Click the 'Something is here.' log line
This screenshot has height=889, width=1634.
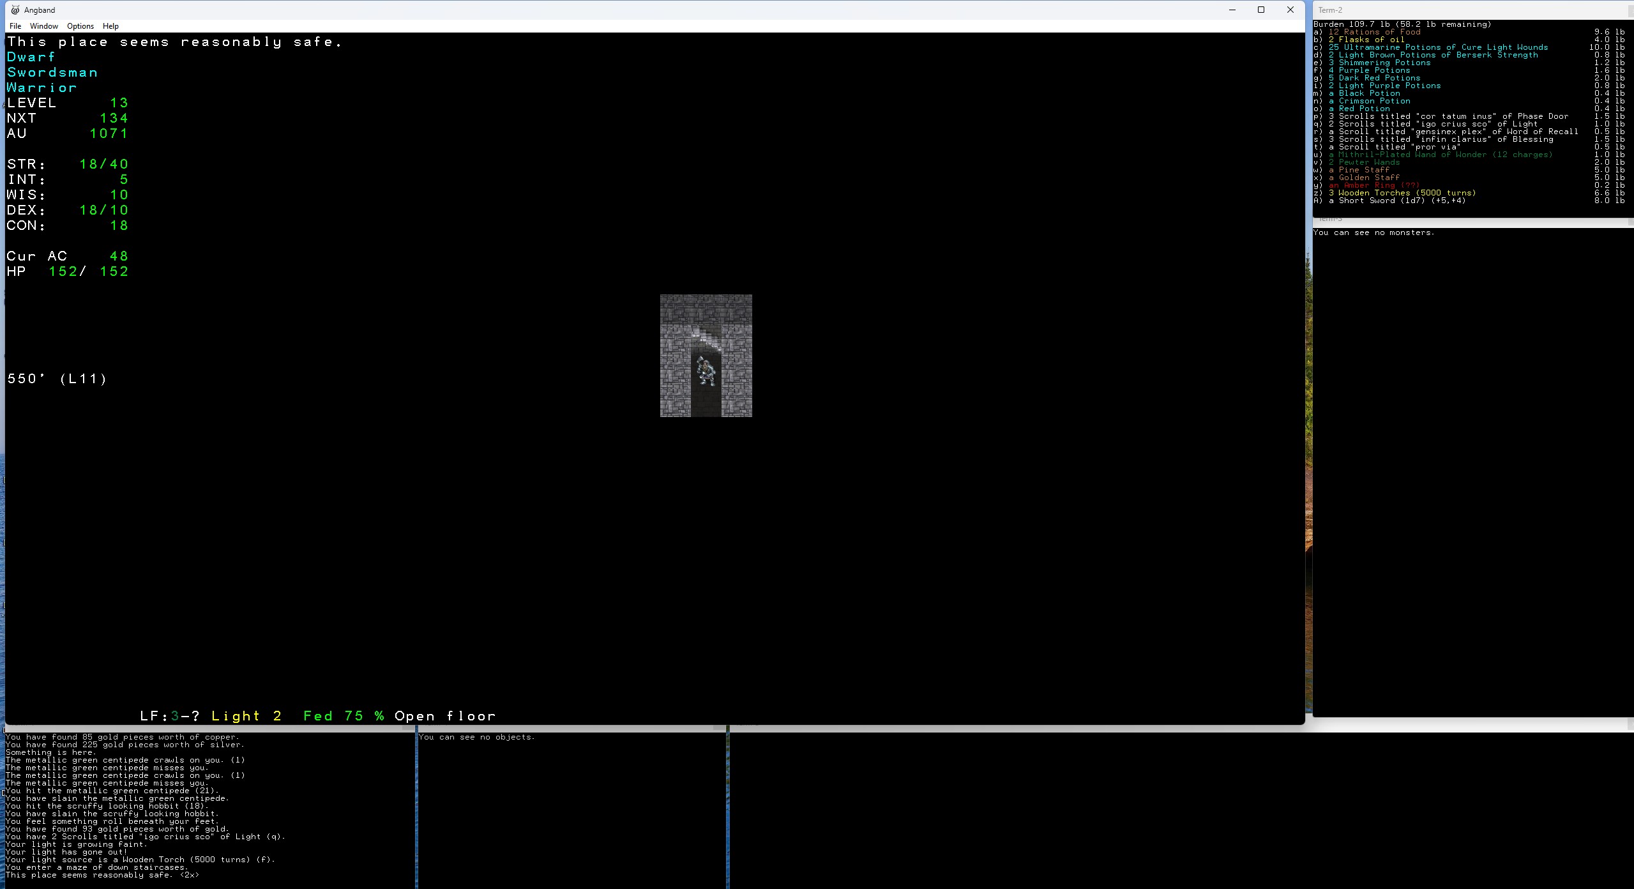pyautogui.click(x=51, y=752)
